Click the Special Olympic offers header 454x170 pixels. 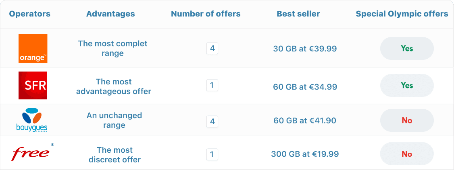click(402, 14)
